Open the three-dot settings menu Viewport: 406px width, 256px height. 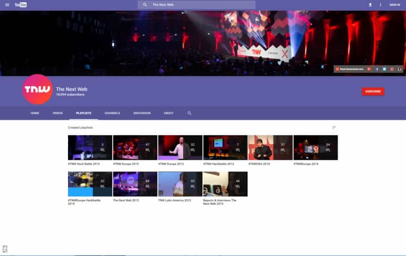point(381,5)
